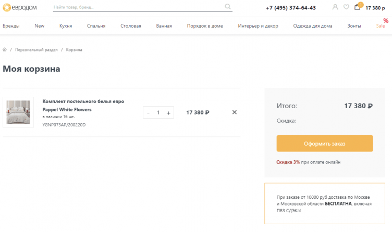Open the Sale section
Image resolution: width=392 pixels, height=232 pixels.
381,25
